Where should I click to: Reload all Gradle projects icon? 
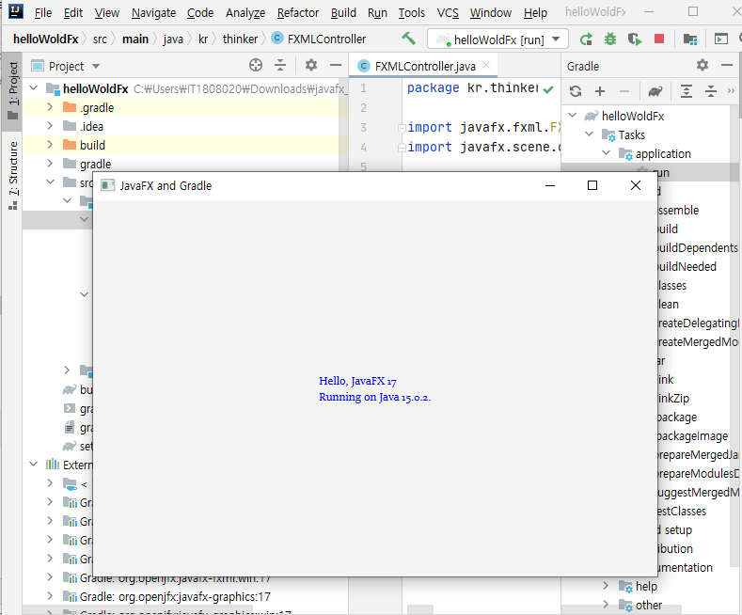click(x=576, y=91)
